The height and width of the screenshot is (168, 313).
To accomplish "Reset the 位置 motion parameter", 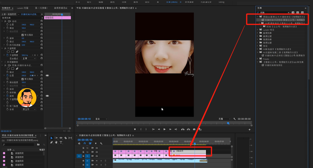I will point(41,25).
